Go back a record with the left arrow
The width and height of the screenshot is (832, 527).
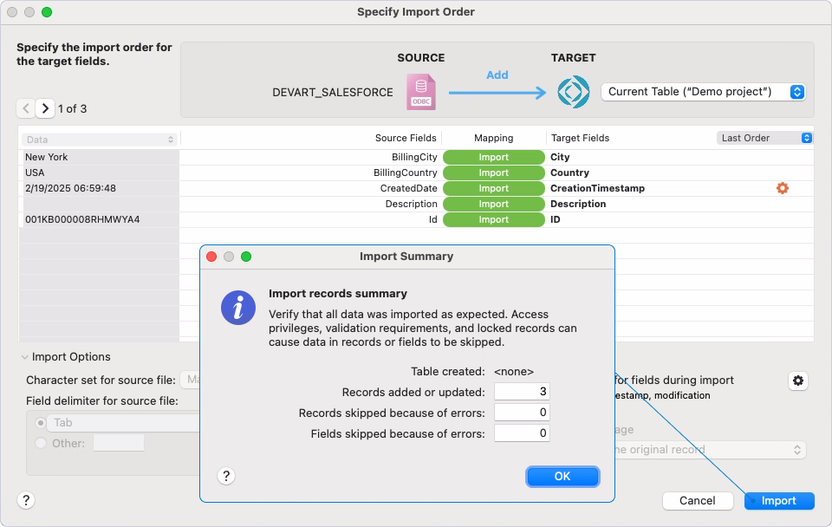click(x=26, y=108)
